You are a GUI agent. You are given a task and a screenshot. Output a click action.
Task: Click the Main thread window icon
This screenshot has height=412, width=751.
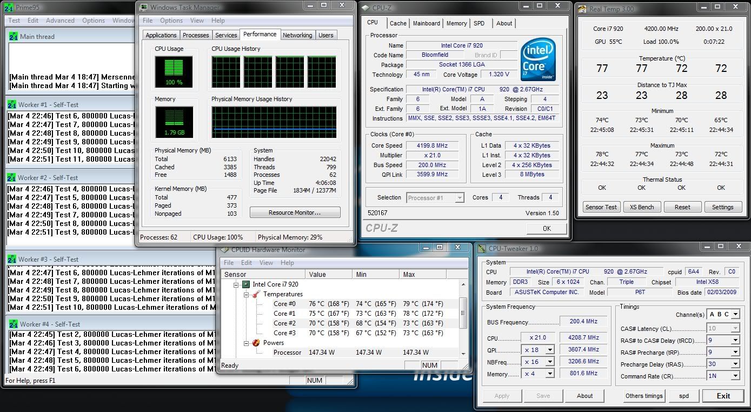tap(14, 36)
